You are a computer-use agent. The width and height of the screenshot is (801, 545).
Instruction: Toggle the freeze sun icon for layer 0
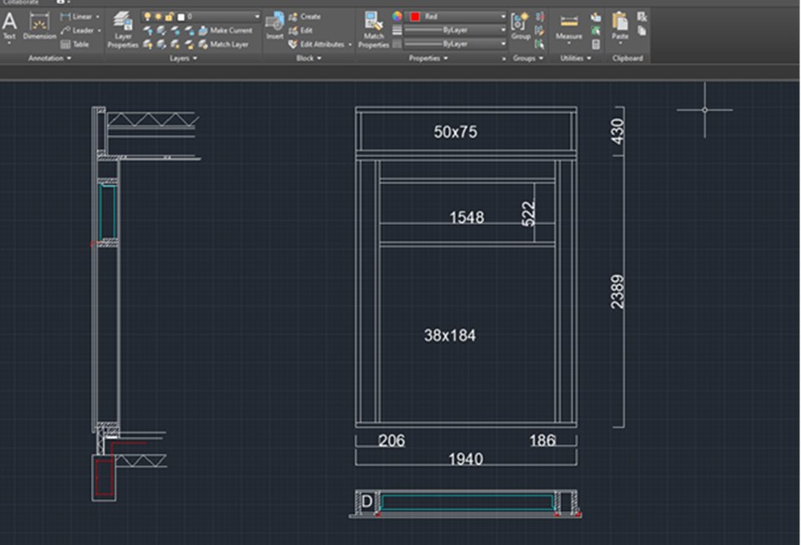158,16
